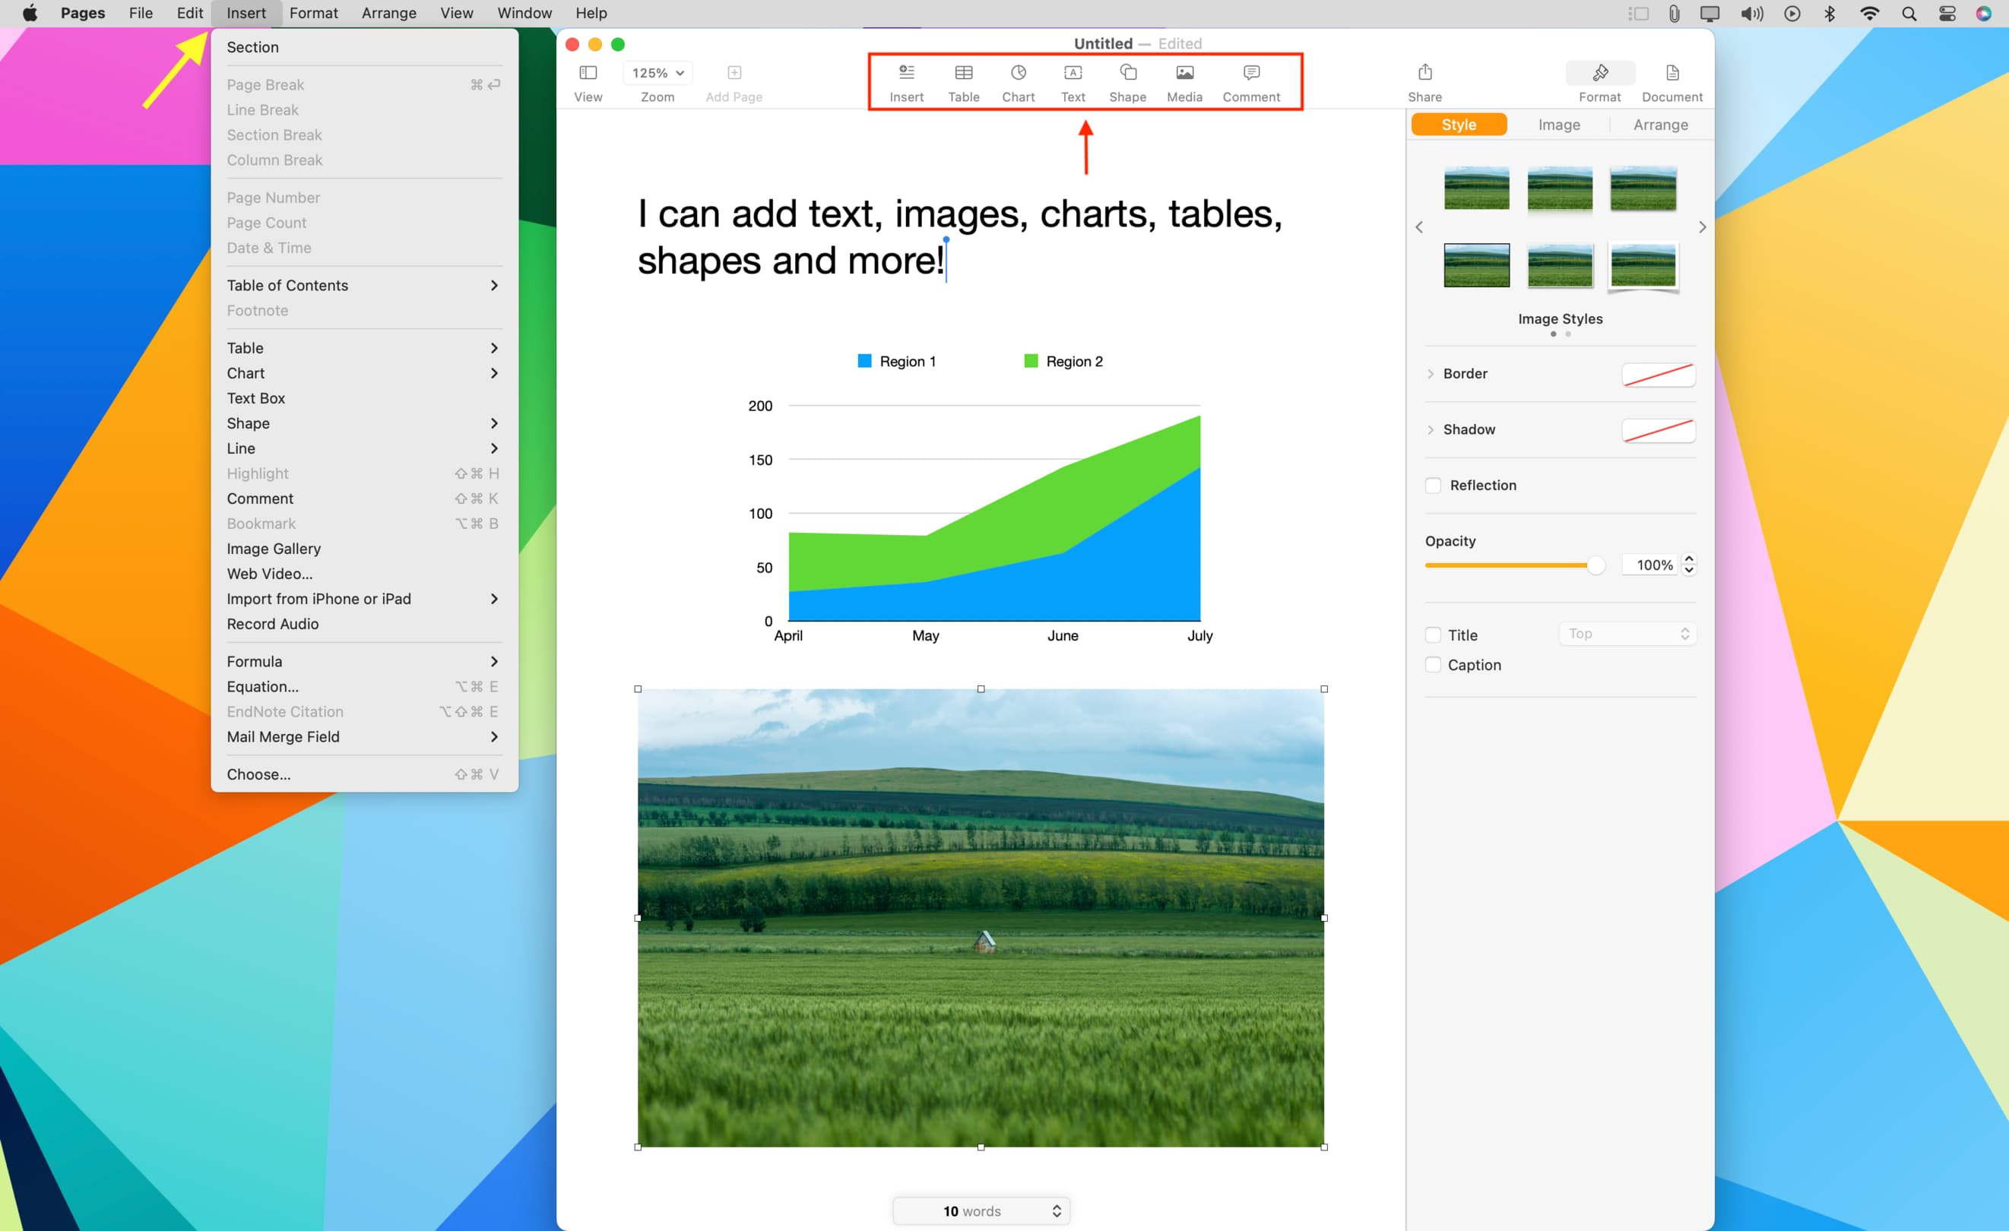Viewport: 2009px width, 1231px height.
Task: Open Control Center in menu bar
Action: pos(1947,13)
